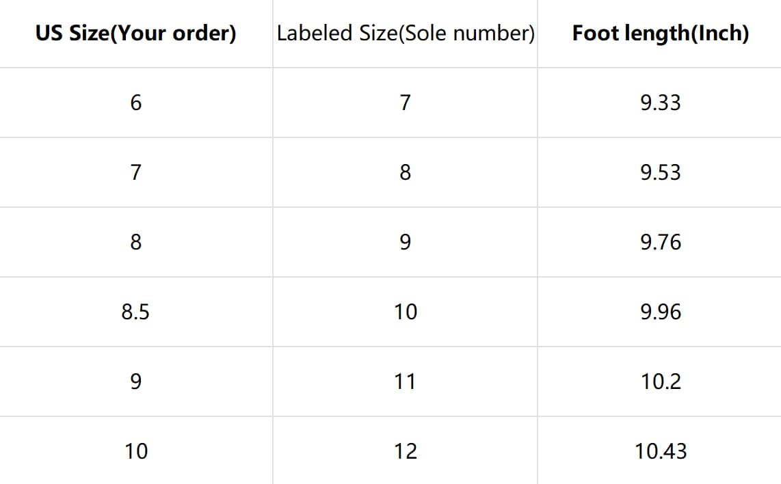Click the 9.53 foot length value
The image size is (781, 484).
tap(660, 172)
